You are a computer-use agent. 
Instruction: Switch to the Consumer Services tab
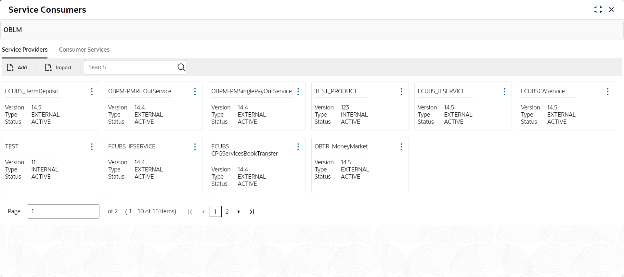[84, 50]
